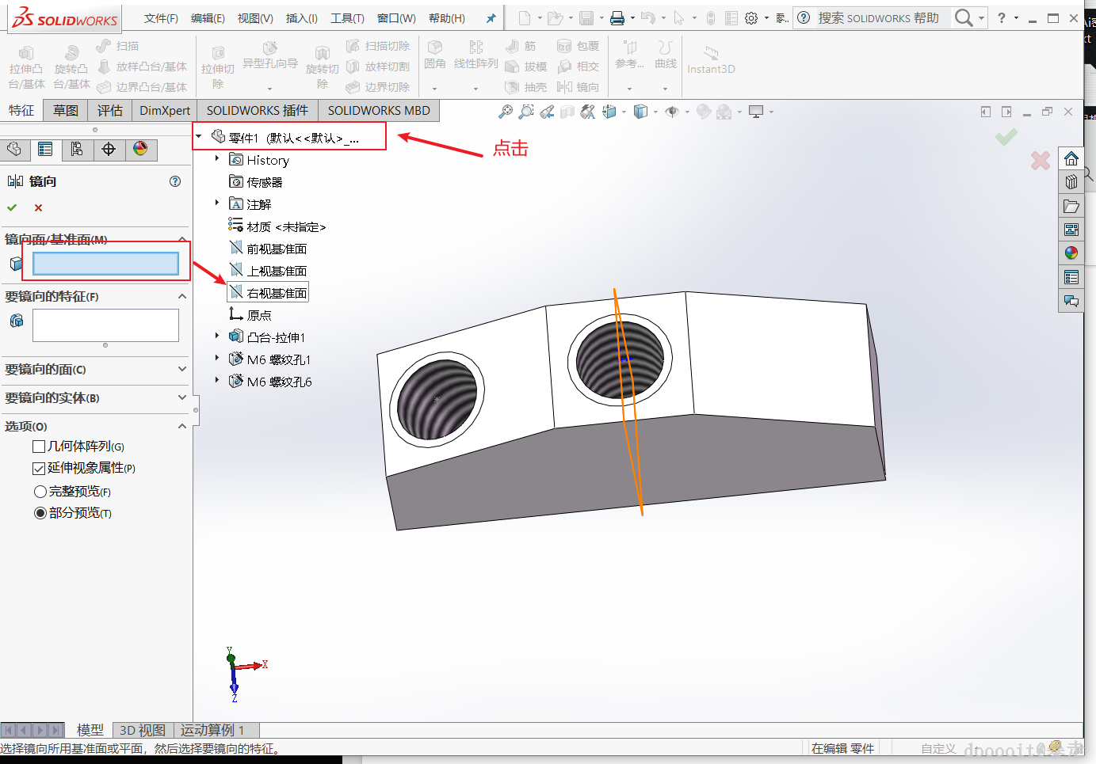Open the PropertyManager panel icon
The width and height of the screenshot is (1096, 764).
point(45,149)
